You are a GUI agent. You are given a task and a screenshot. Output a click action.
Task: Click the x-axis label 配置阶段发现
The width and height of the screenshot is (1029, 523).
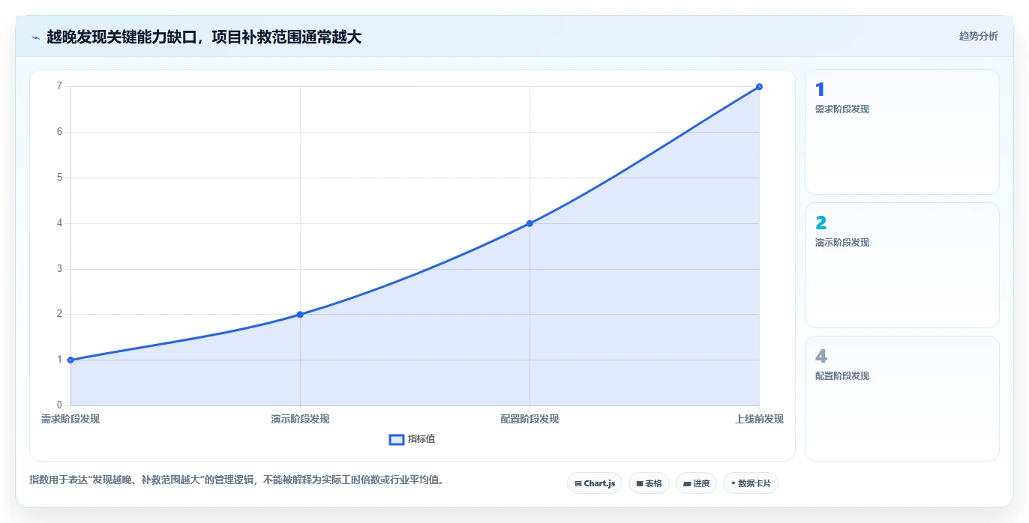coord(529,419)
